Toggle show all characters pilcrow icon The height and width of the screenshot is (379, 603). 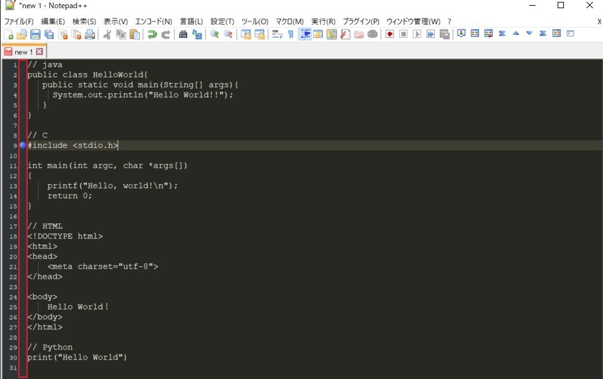(290, 34)
